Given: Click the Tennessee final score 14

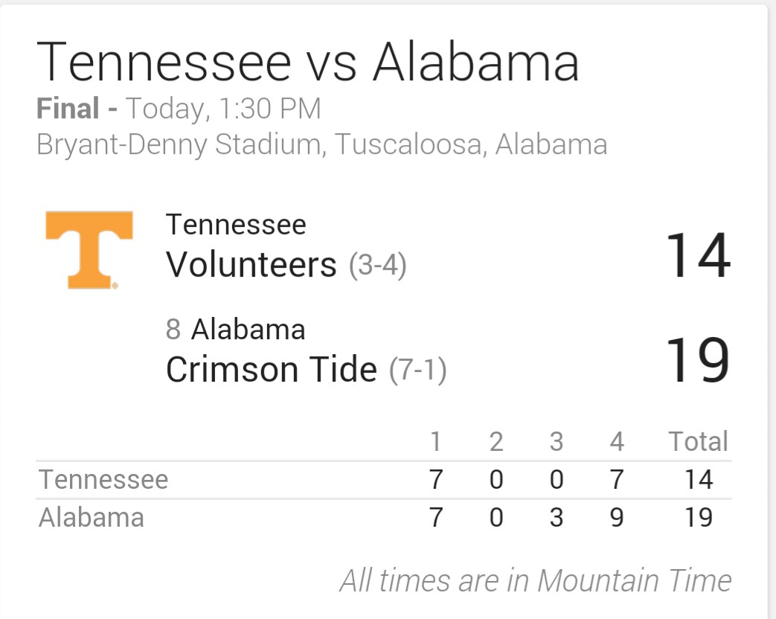Looking at the screenshot, I should pos(698,255).
